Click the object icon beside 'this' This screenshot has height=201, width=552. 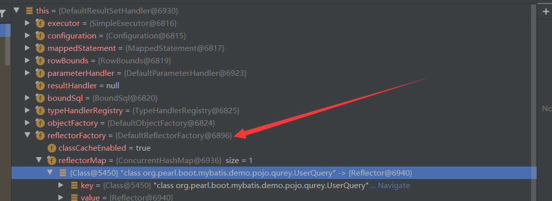click(29, 11)
